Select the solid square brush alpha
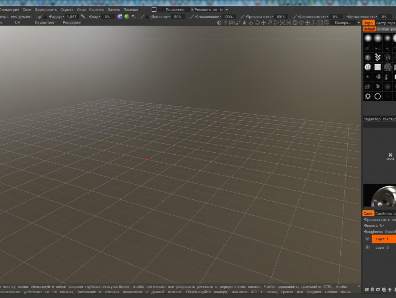Image resolution: width=396 pixels, height=298 pixels. coord(378,67)
